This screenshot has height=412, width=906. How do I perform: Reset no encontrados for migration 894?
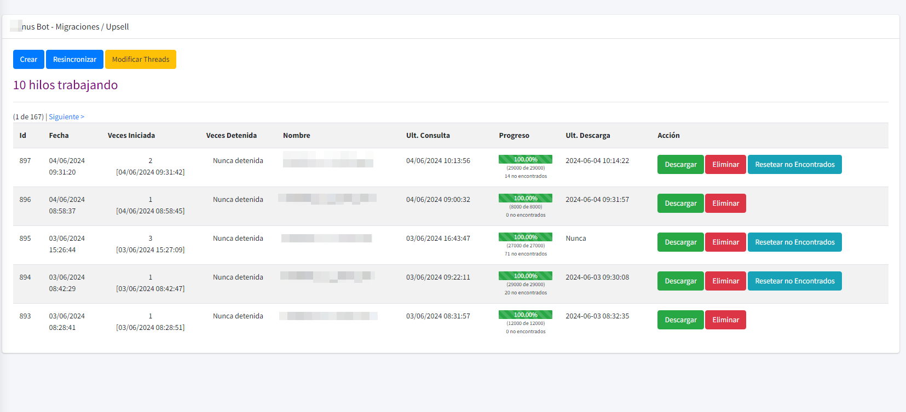pos(794,281)
